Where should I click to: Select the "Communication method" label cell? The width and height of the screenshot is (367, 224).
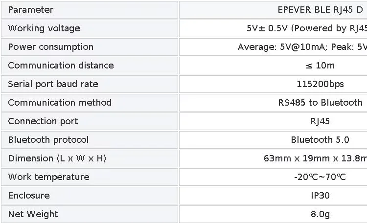coord(60,103)
